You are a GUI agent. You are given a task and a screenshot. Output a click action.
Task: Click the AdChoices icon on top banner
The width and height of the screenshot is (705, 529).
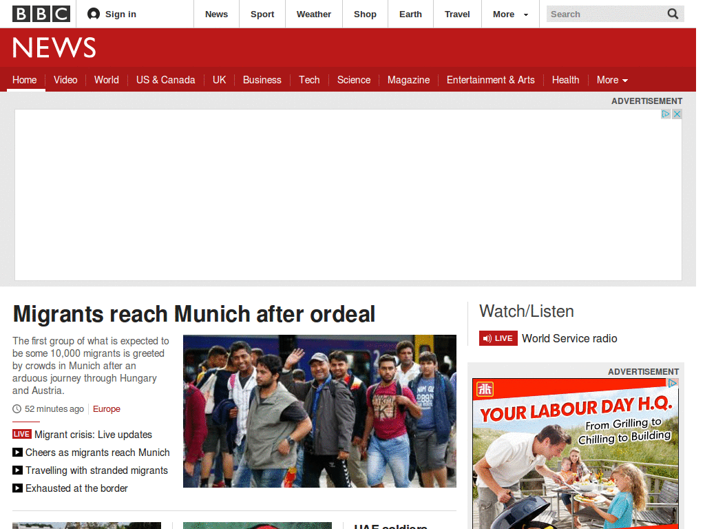(666, 114)
